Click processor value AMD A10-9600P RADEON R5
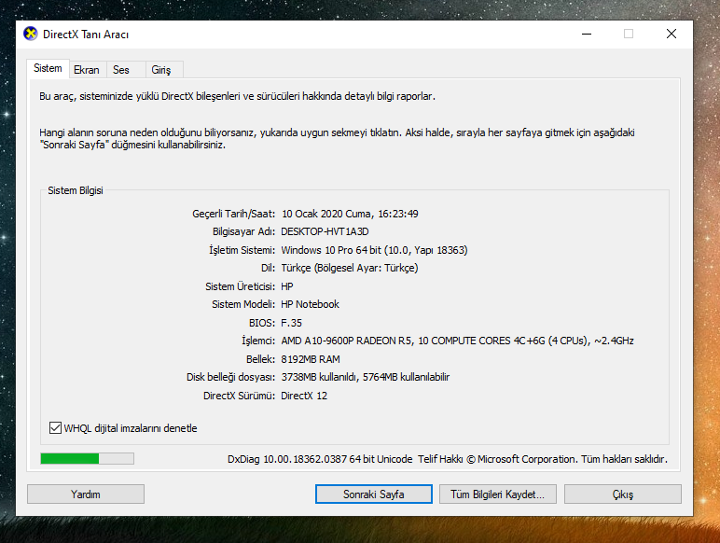 pyautogui.click(x=347, y=341)
